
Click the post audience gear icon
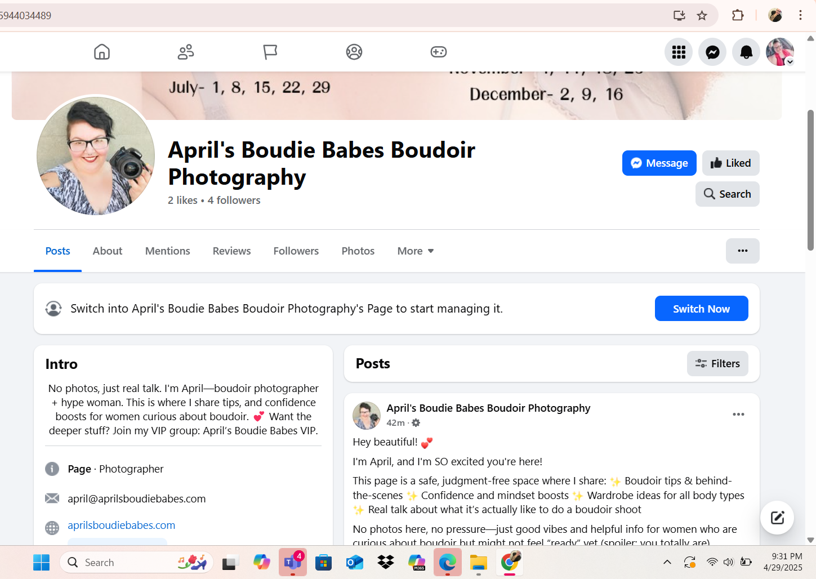coord(416,422)
